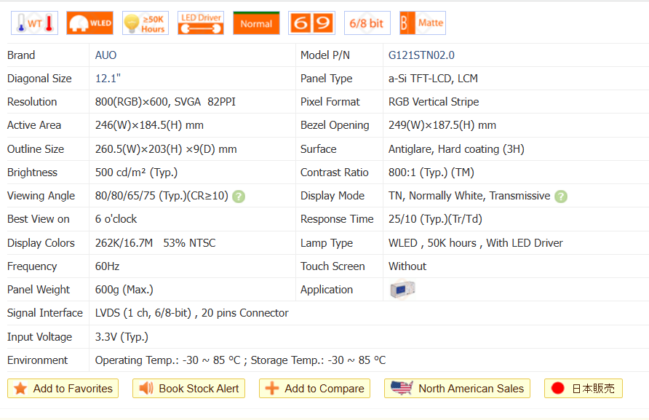Screen dimensions: 649x420
Task: Click the AUO brand value
Action: 105,55
